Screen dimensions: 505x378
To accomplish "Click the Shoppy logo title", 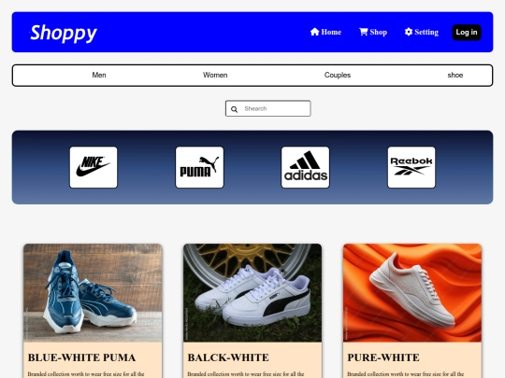I will click(x=64, y=33).
